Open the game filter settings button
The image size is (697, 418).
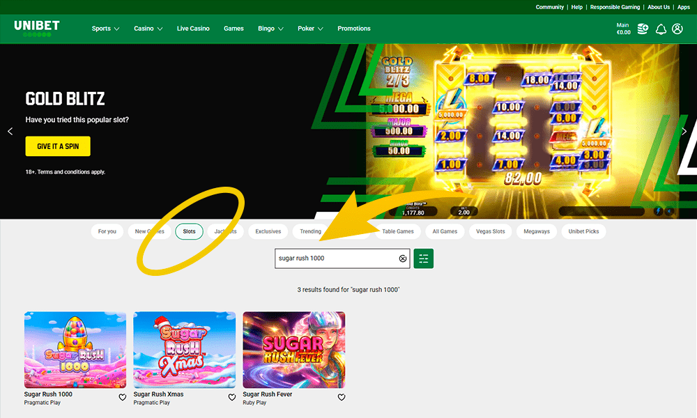[x=423, y=258]
